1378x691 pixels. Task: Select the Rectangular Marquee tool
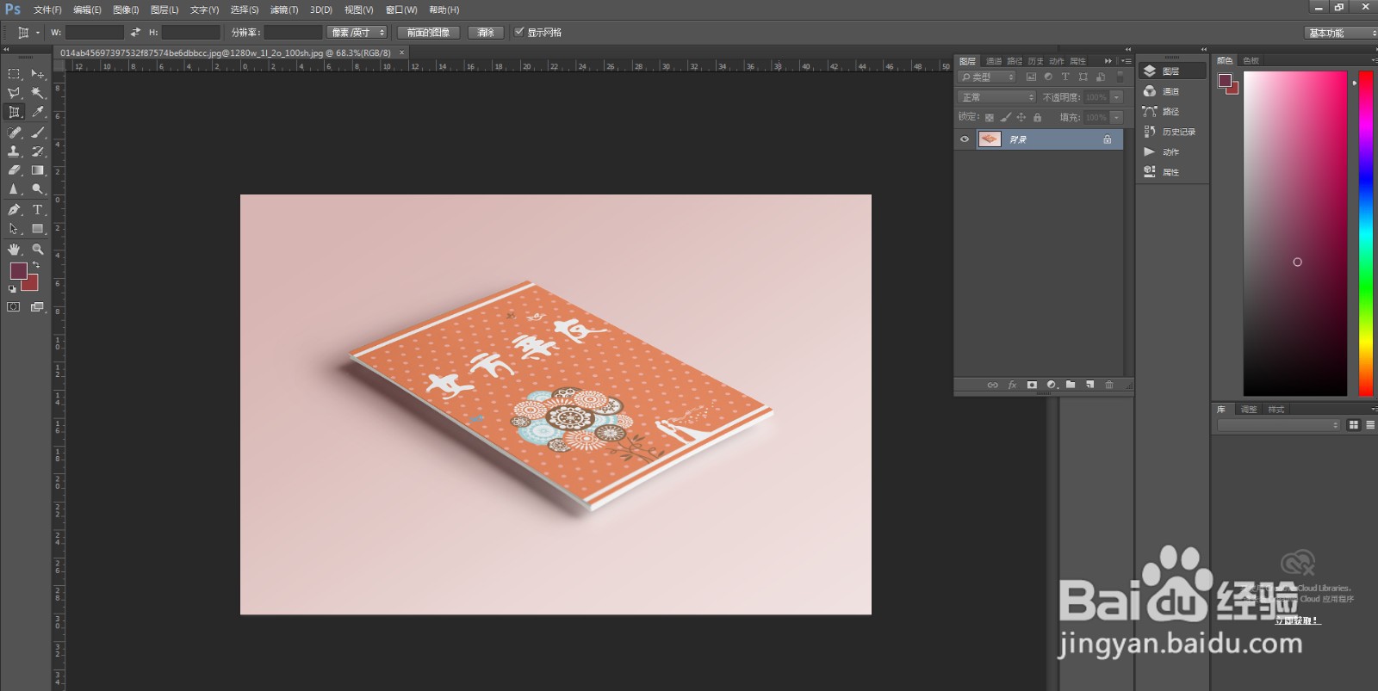pyautogui.click(x=14, y=74)
